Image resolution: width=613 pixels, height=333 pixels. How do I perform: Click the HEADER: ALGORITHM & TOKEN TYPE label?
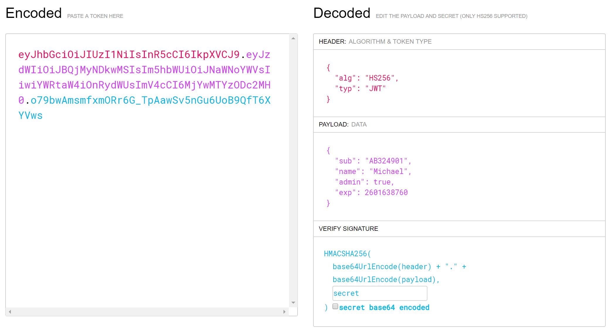coord(375,42)
